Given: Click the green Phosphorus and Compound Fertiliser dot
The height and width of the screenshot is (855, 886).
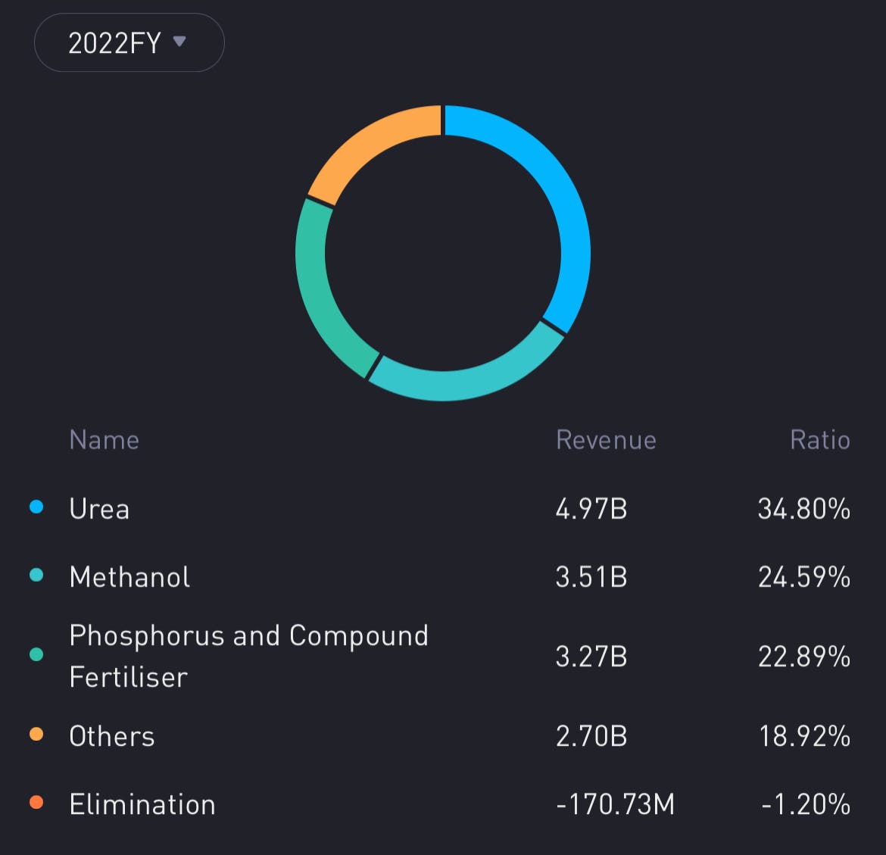Looking at the screenshot, I should tap(36, 654).
